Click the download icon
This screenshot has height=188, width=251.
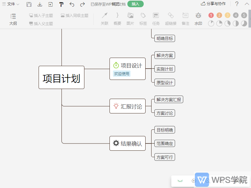[x=40, y=4]
